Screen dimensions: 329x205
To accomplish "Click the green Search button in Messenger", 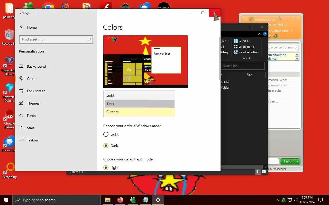I will pos(288,161).
